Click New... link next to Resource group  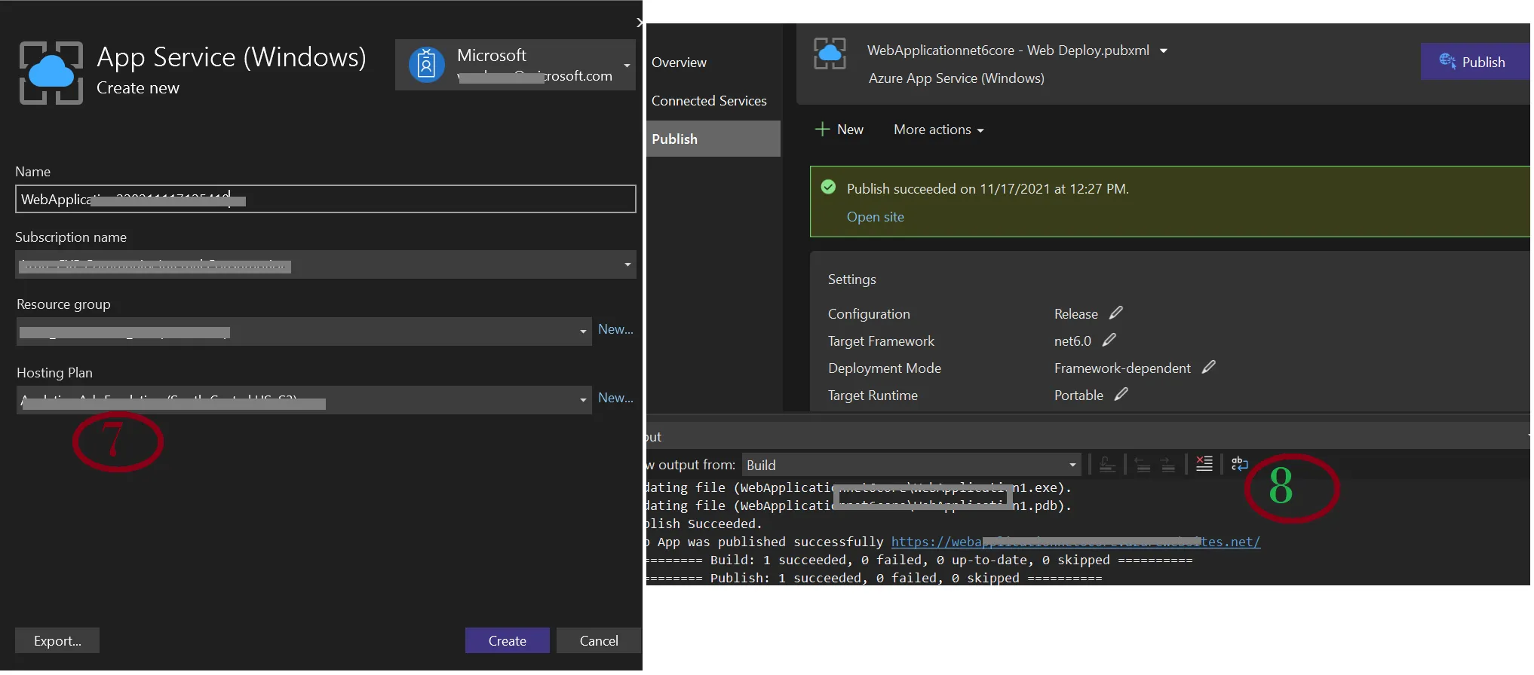[x=615, y=329]
